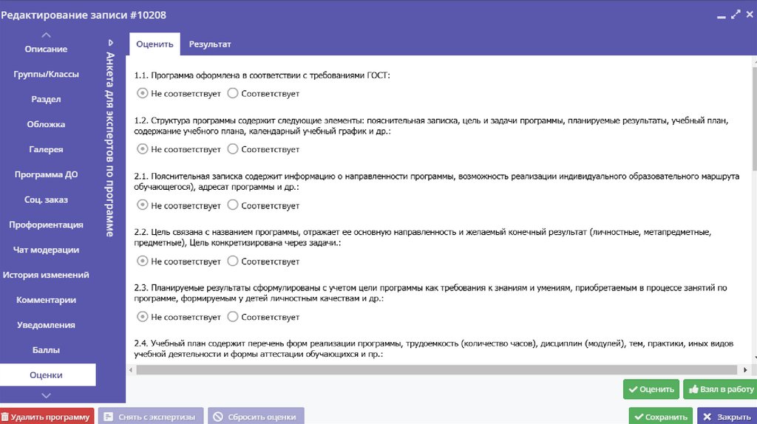Viewport: 757px width, 424px height.
Task: Click the 'Анкета для экспертов по программе' label
Action: 110,144
